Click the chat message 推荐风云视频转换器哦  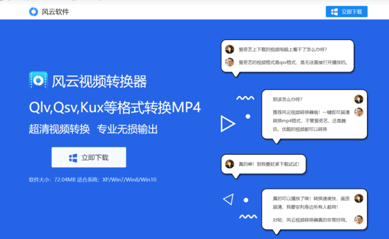click(x=311, y=120)
